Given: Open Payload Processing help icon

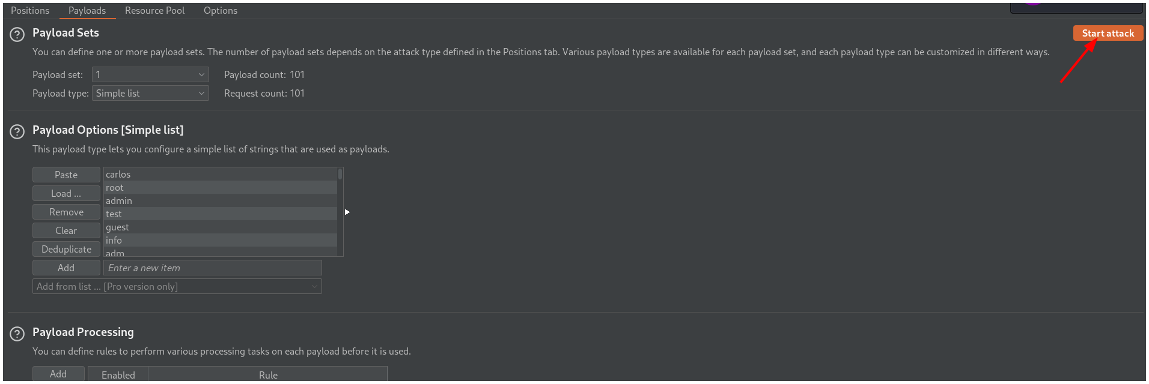Looking at the screenshot, I should [x=17, y=334].
